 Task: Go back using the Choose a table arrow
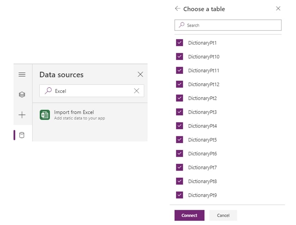pos(178,8)
